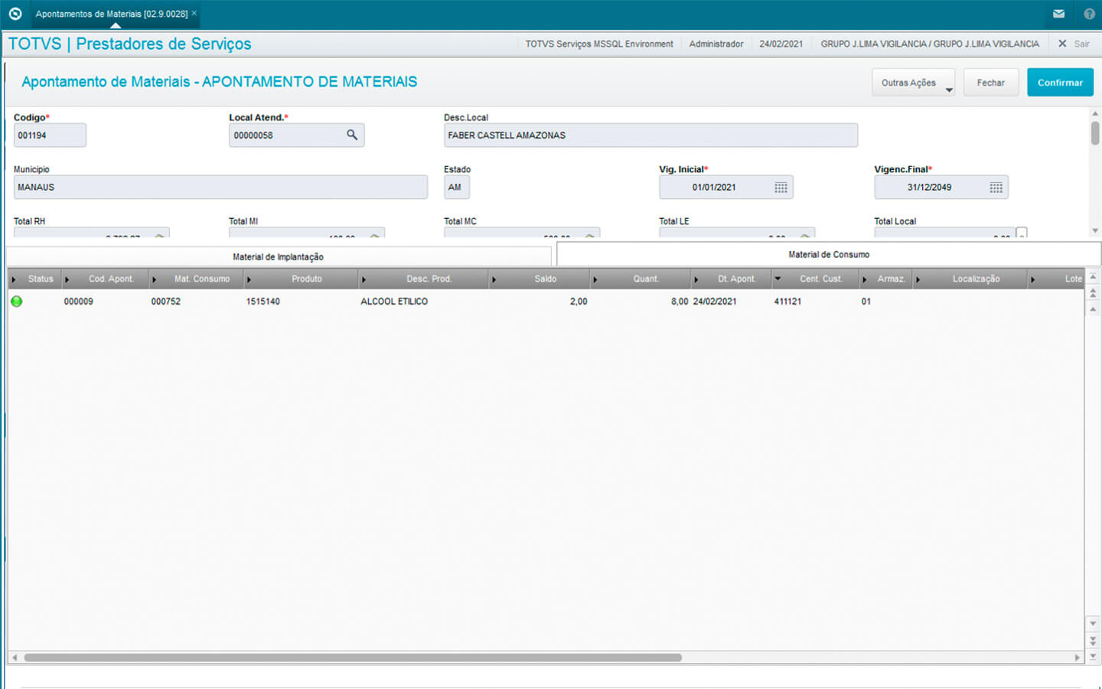The width and height of the screenshot is (1102, 689).
Task: Open the Vig. Inicial calendar picker
Action: [781, 188]
